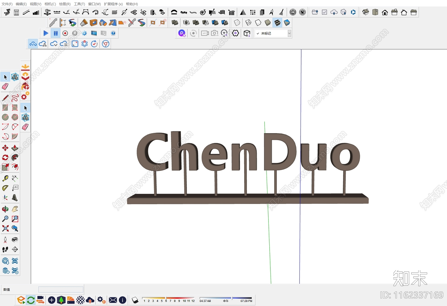The width and height of the screenshot is (447, 306).
Task: Switch to Top view icon
Action: pos(375,12)
